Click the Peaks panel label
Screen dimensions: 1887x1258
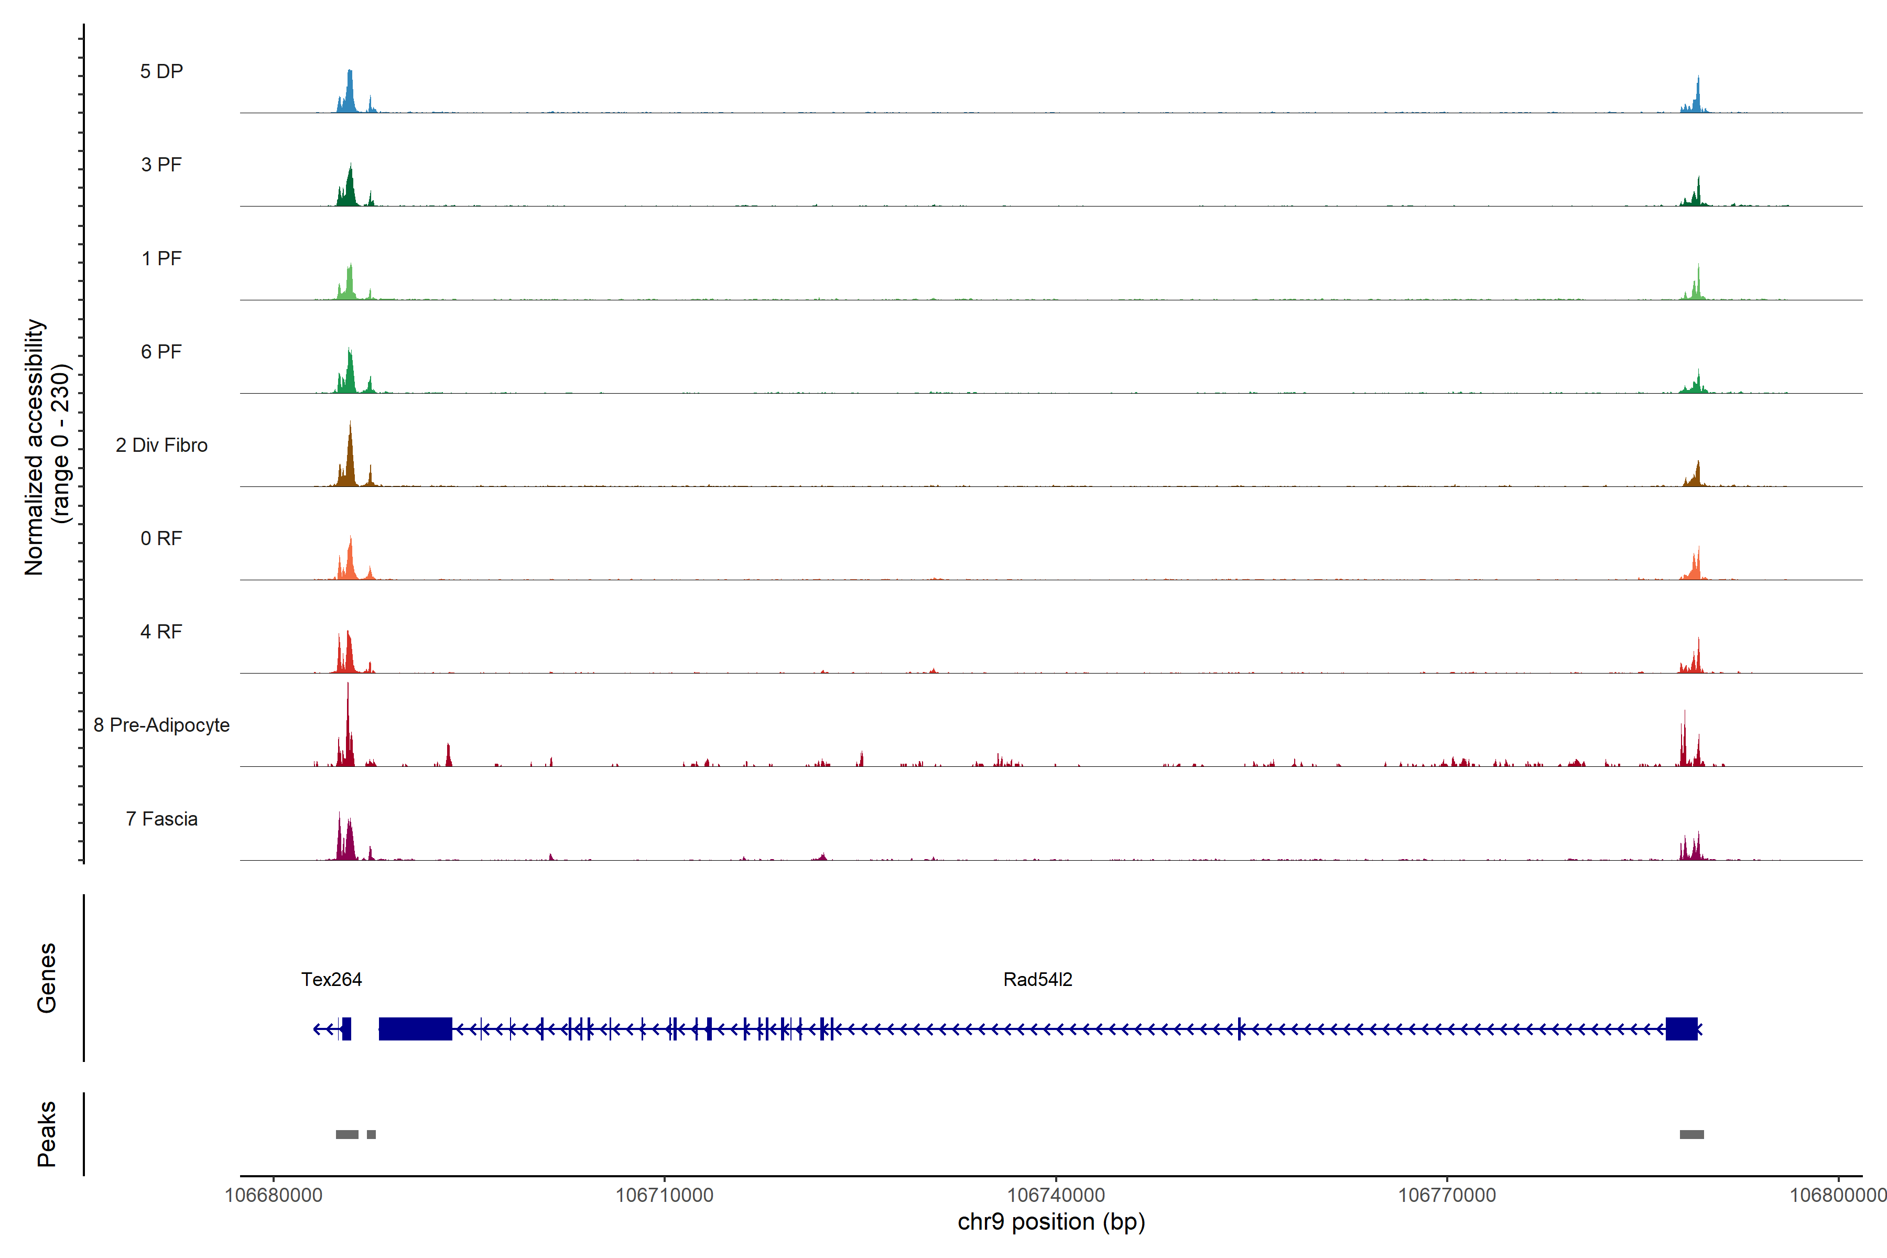pos(47,1134)
